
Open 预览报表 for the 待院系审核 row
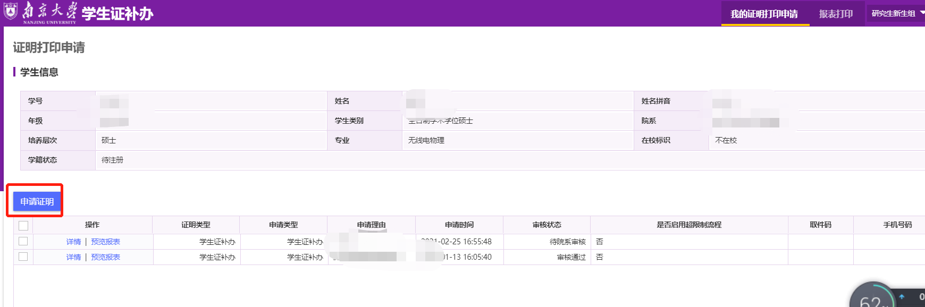pyautogui.click(x=105, y=242)
